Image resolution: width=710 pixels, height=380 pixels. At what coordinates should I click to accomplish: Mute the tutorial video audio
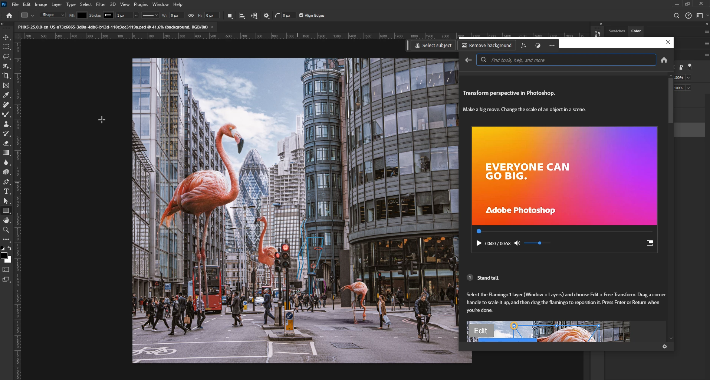click(x=517, y=243)
